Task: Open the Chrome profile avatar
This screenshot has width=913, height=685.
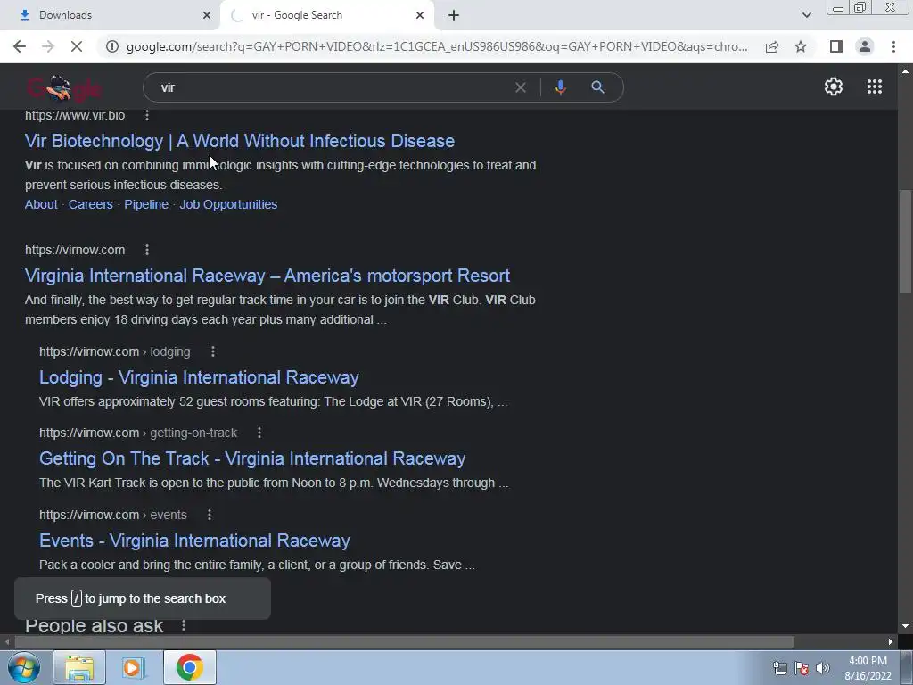Action: point(865,46)
